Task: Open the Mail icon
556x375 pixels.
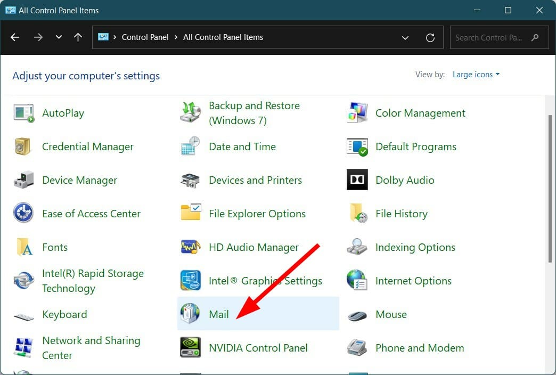Action: pos(190,313)
